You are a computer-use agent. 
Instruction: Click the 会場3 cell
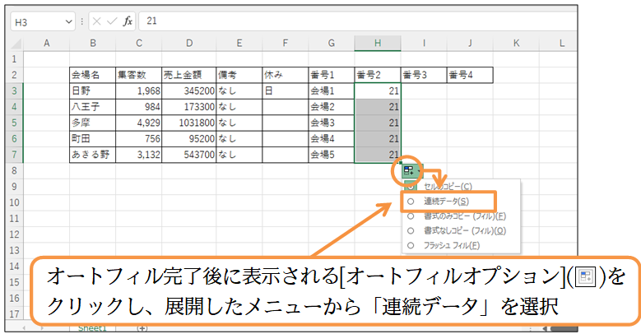pyautogui.click(x=332, y=123)
